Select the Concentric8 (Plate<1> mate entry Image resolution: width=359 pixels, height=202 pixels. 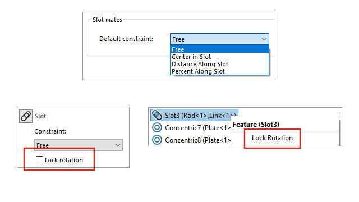(191, 140)
